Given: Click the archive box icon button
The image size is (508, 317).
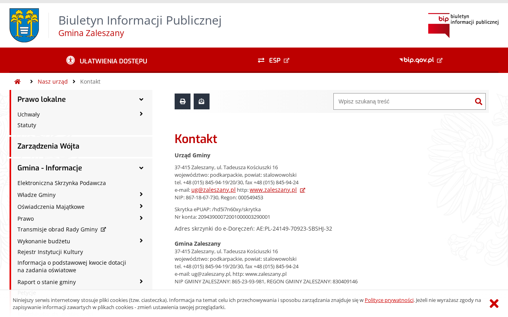Looking at the screenshot, I should click(202, 101).
